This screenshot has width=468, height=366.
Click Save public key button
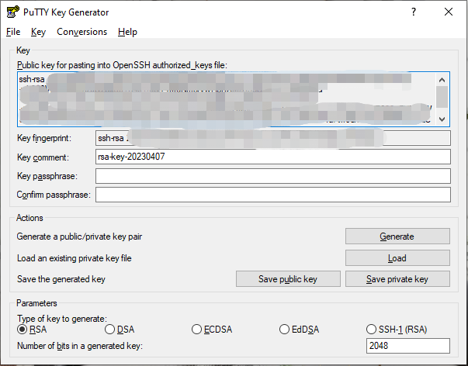(288, 279)
